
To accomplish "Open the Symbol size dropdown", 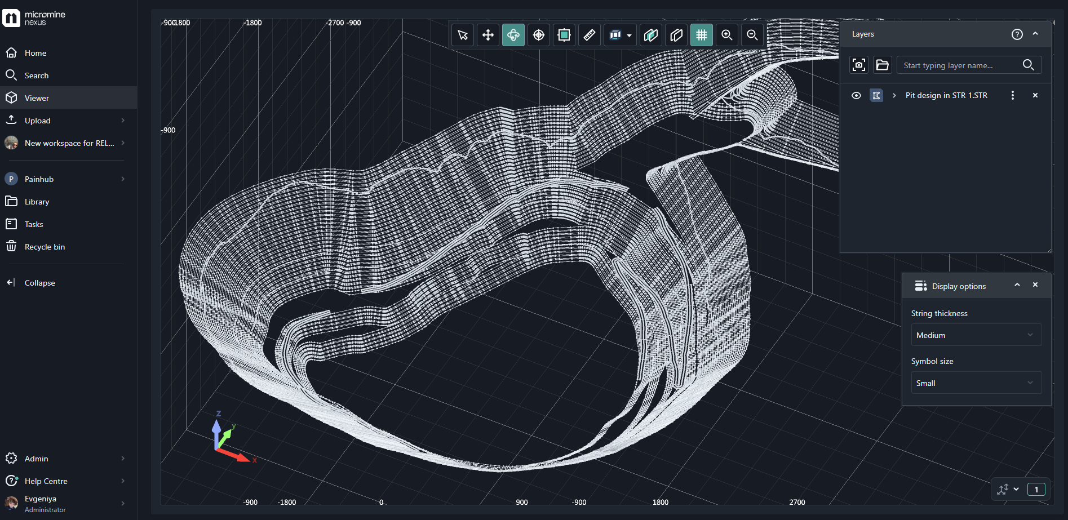I will (x=976, y=383).
